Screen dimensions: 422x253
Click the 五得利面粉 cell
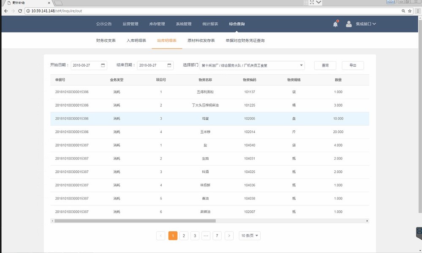click(x=205, y=92)
